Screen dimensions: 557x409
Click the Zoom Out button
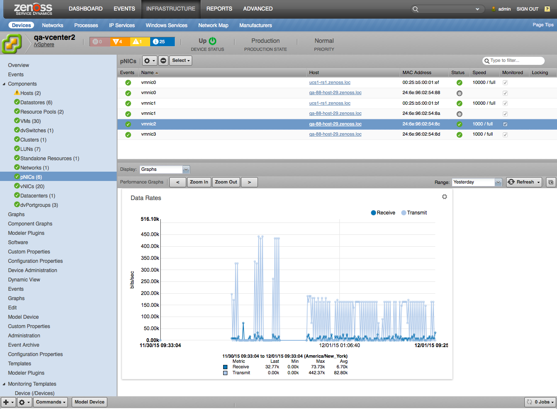pyautogui.click(x=226, y=182)
